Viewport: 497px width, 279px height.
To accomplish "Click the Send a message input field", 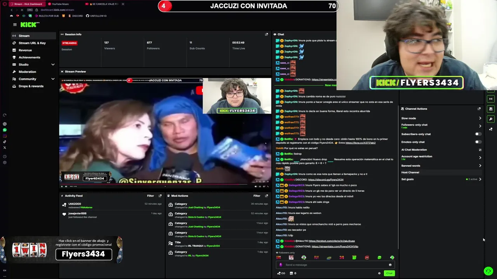I will tap(335, 265).
